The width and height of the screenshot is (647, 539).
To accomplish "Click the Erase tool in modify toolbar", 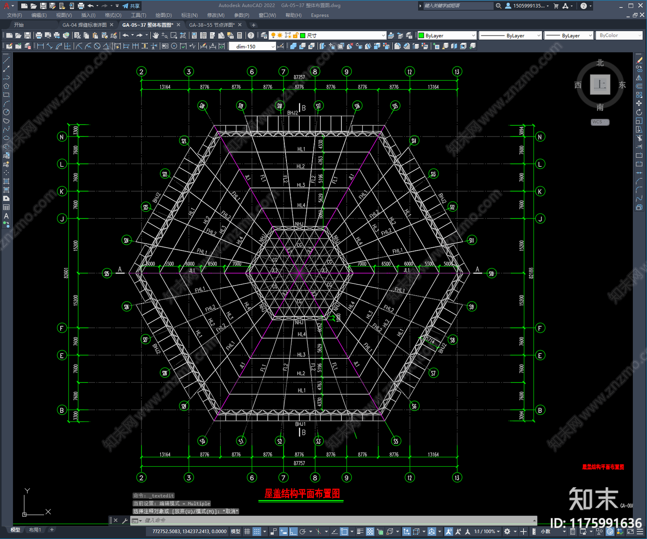I will coord(639,60).
